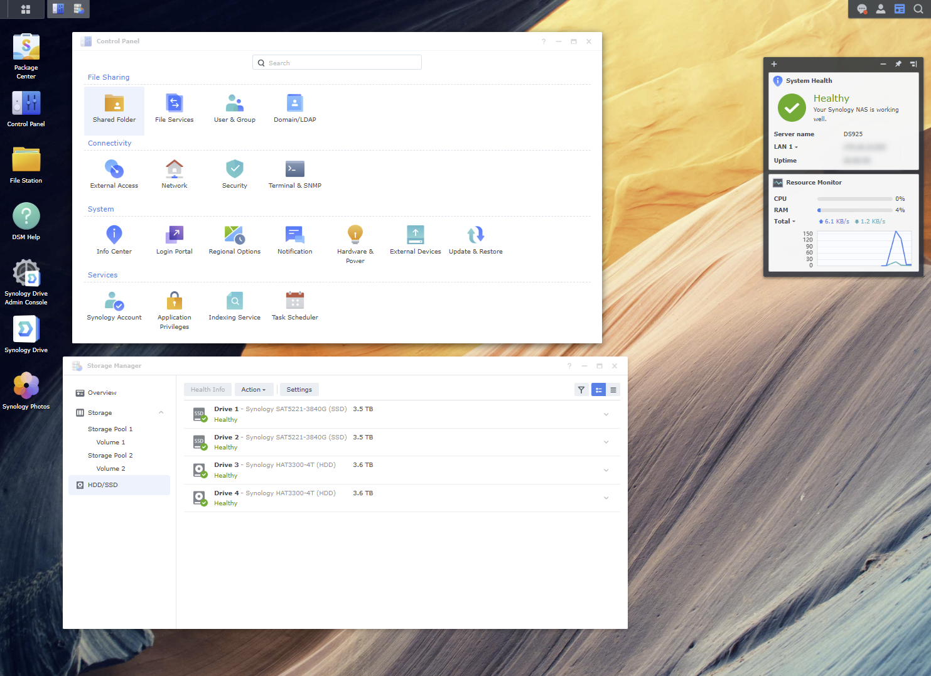Launch Synology Photos from the desktop
Screen dimensions: 931x676
tap(26, 388)
